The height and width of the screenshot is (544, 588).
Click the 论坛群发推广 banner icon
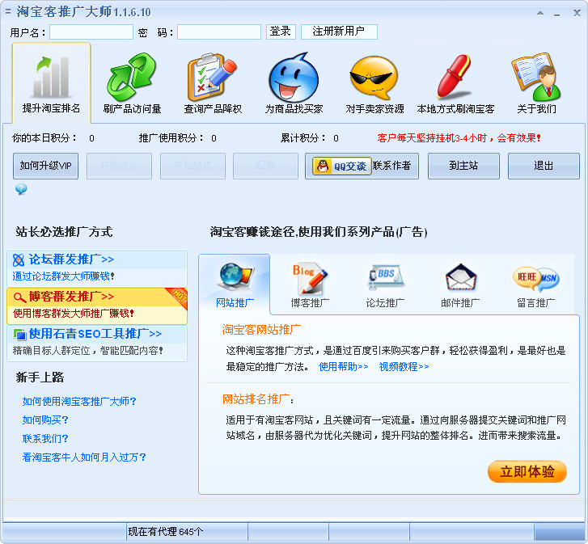point(19,259)
